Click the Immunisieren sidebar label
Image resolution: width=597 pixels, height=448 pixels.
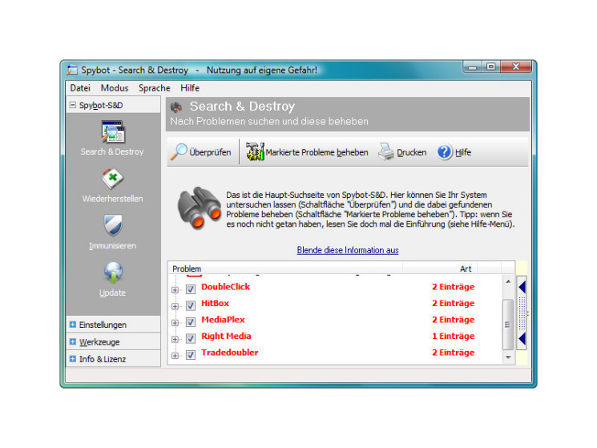113,245
